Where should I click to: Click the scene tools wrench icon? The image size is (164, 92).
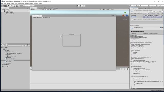pos(101,9)
